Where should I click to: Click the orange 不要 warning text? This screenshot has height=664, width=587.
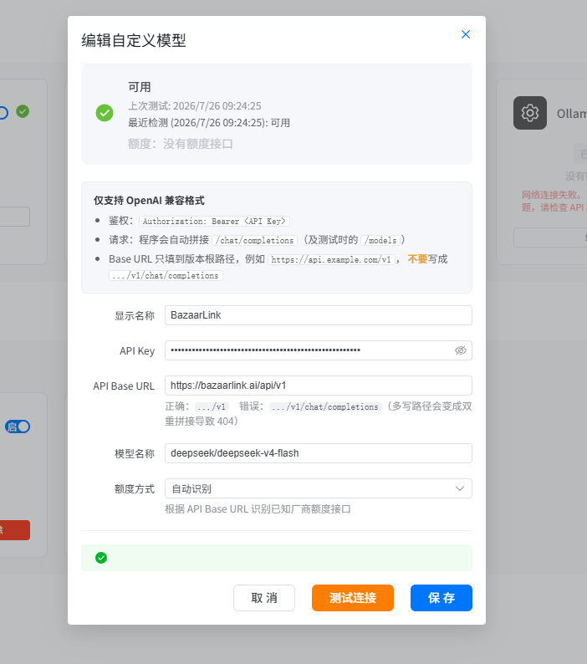[x=417, y=259]
